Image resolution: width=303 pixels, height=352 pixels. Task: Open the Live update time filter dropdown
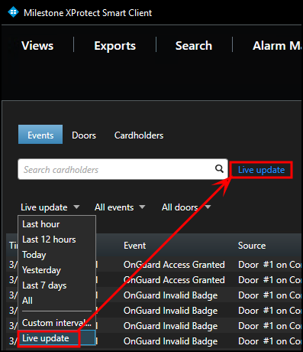pyautogui.click(x=50, y=207)
